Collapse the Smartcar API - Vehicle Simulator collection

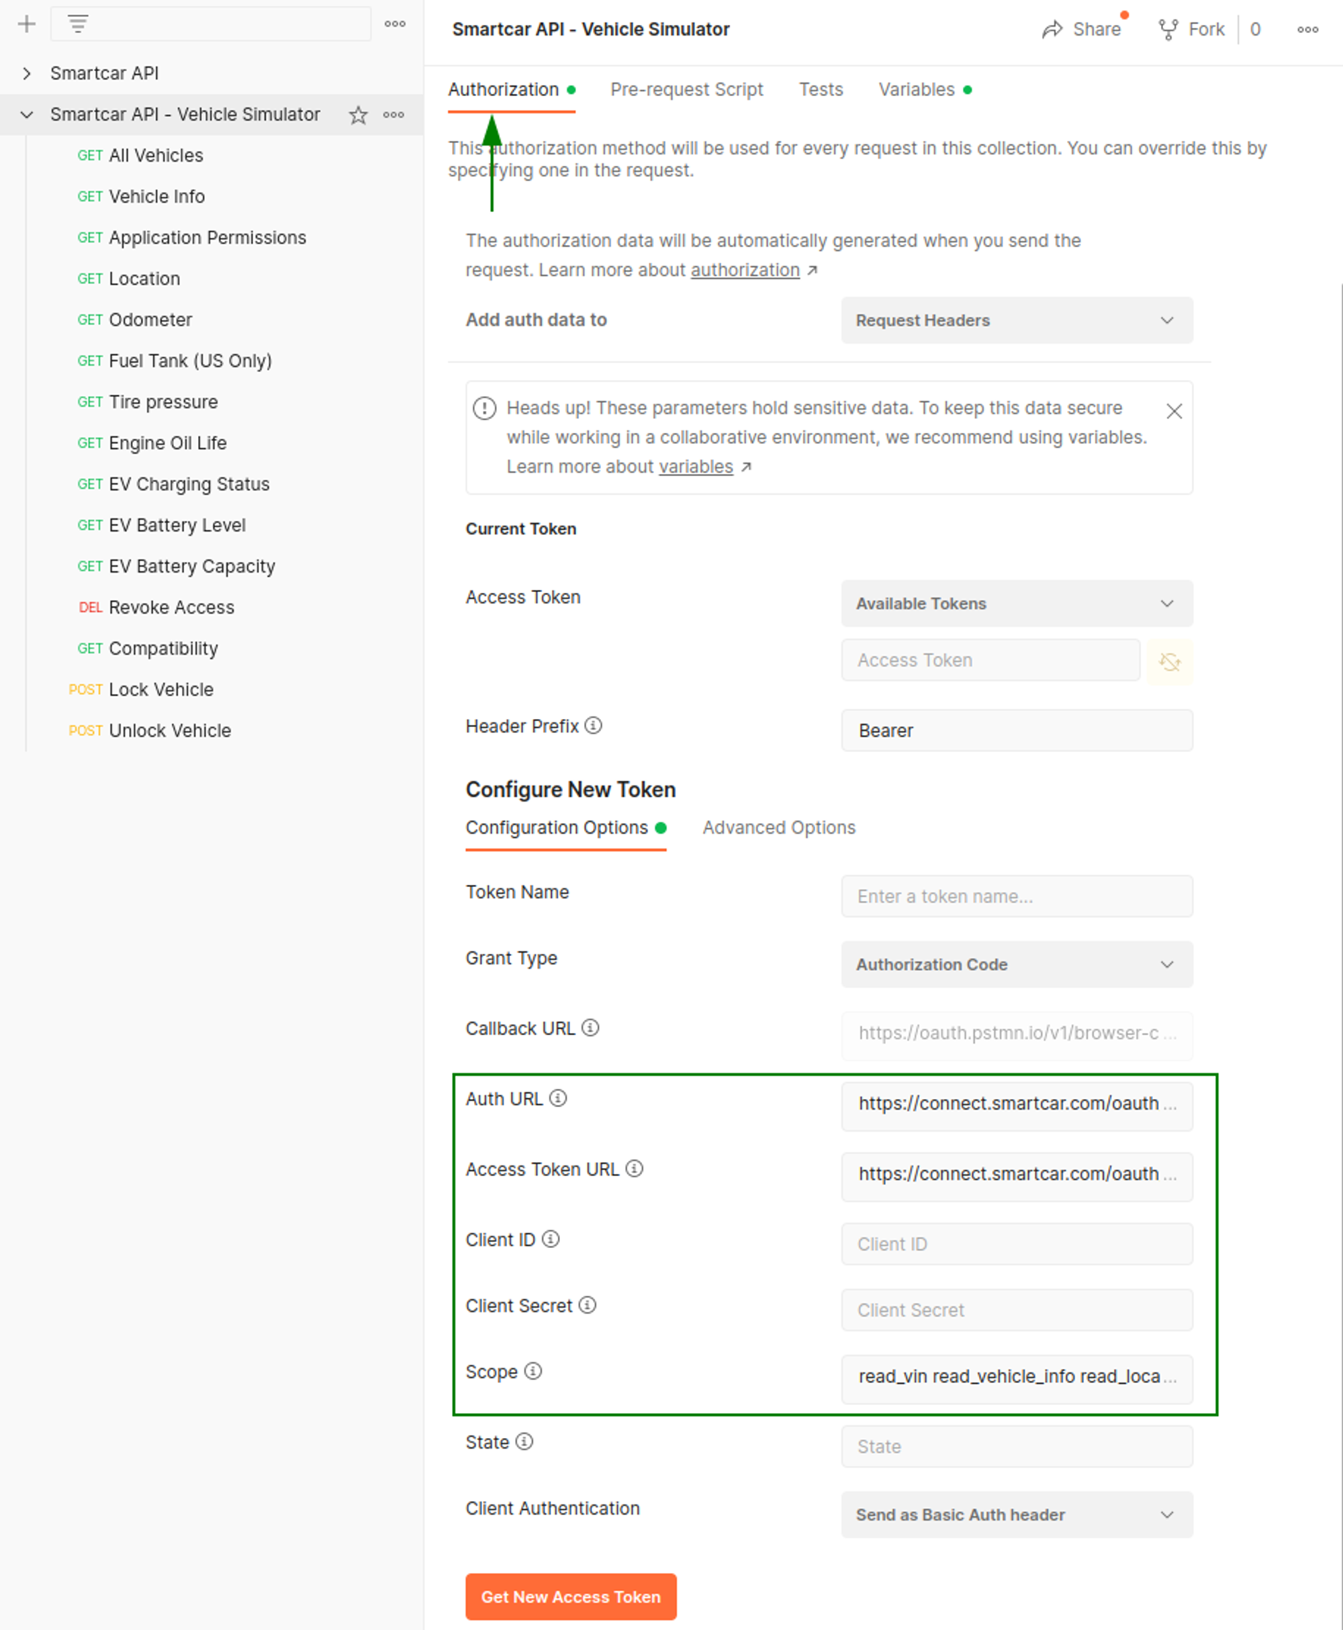click(27, 115)
